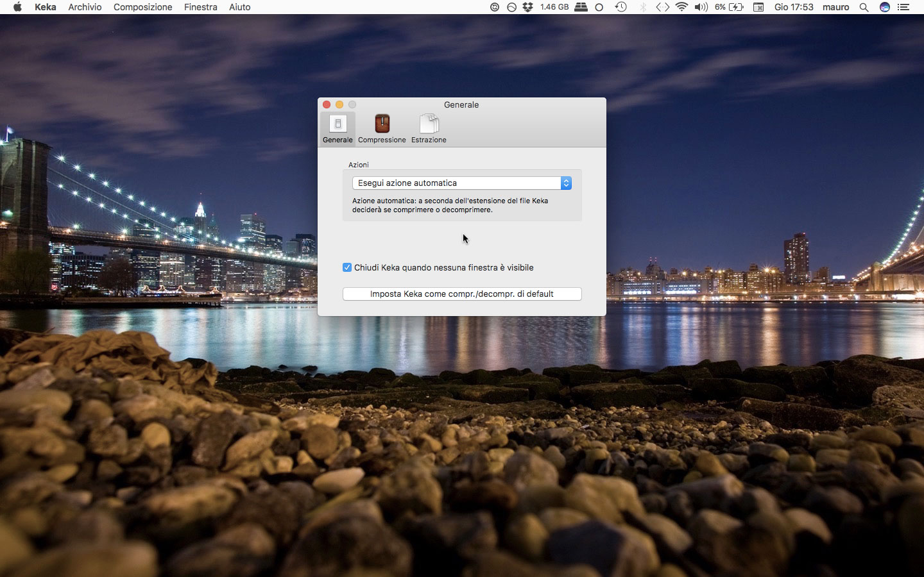This screenshot has width=924, height=577.
Task: Click the angle brackets menu bar icon
Action: pos(663,7)
